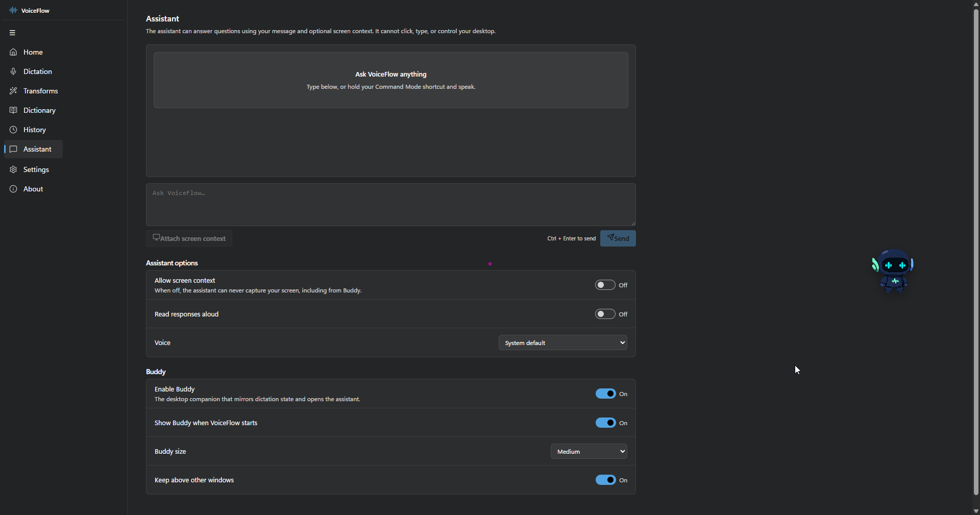
Task: Select the Assistant nav item
Action: point(33,149)
